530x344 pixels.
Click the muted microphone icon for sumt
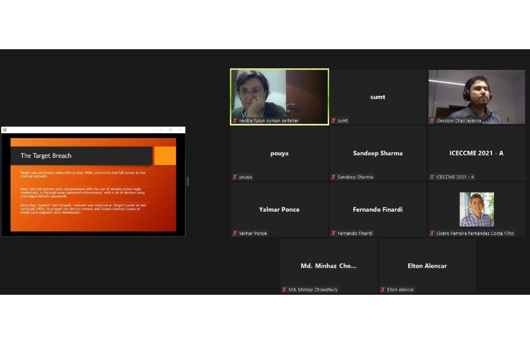pyautogui.click(x=334, y=121)
